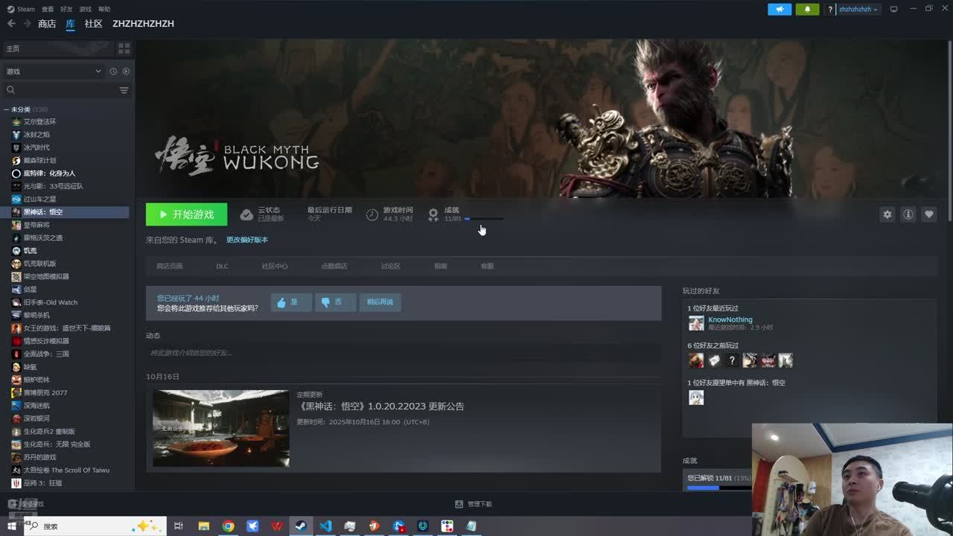Click the 更改偏好版本 link
This screenshot has height=536, width=953.
(x=246, y=240)
